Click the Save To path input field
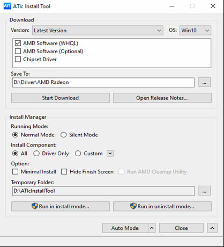 click(x=103, y=83)
